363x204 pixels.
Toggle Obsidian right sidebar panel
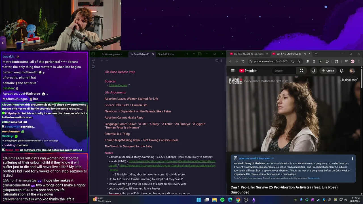point(200,54)
